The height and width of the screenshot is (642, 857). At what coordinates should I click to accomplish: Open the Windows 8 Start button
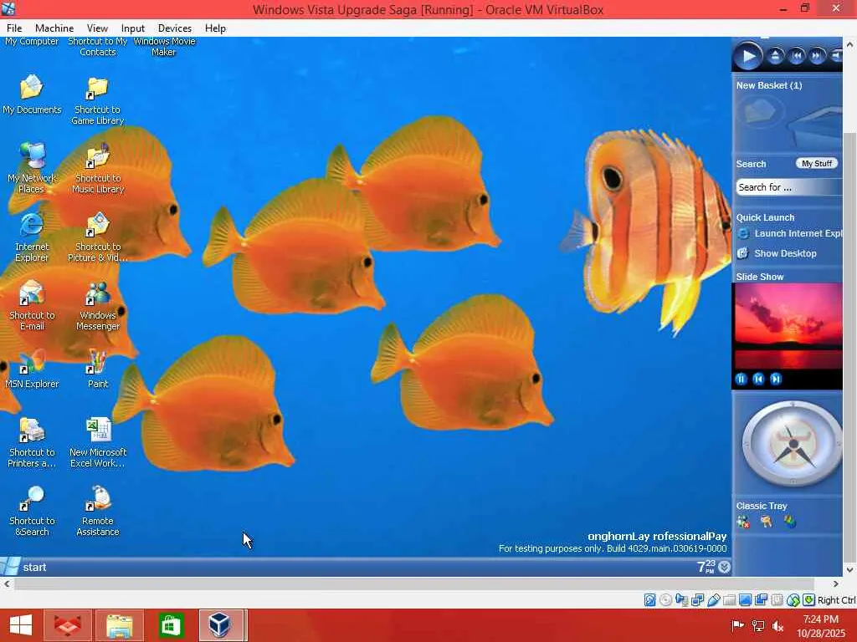coord(21,625)
